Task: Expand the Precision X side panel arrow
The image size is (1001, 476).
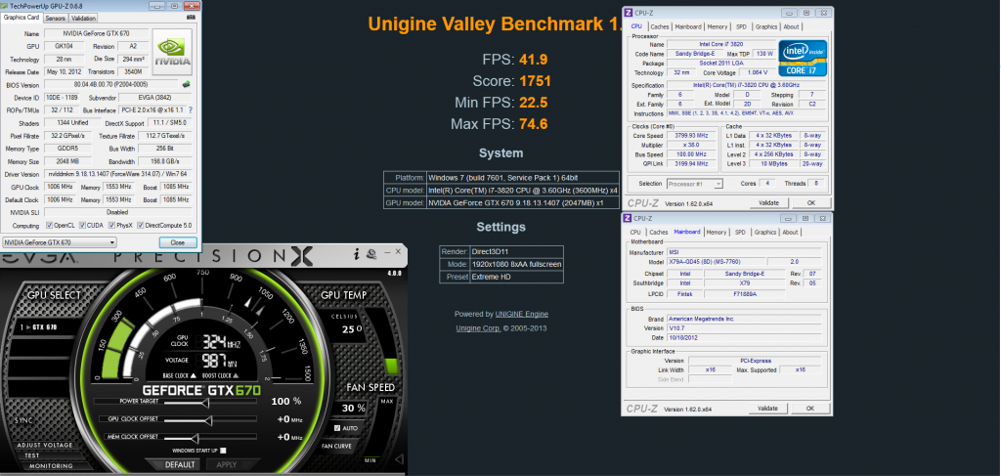Action: (400, 458)
